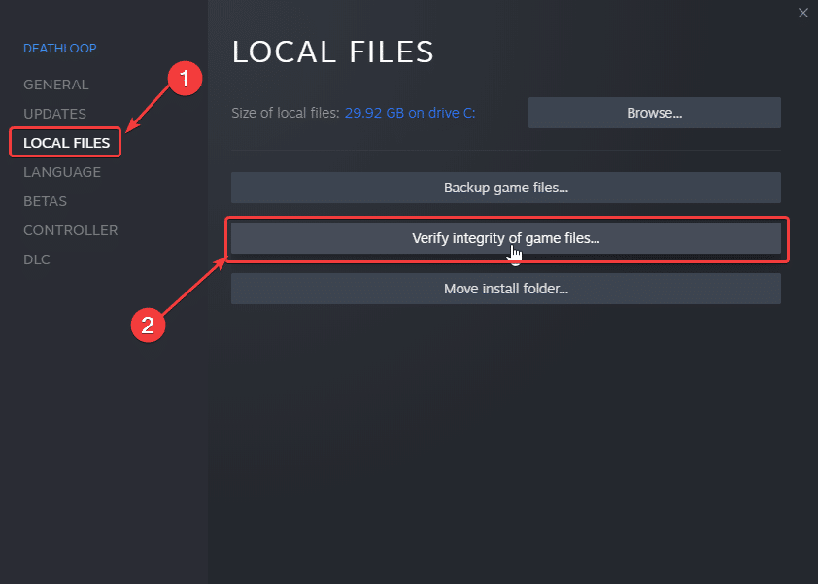818x584 pixels.
Task: Click the DEATHLOOP game title
Action: pyautogui.click(x=60, y=48)
